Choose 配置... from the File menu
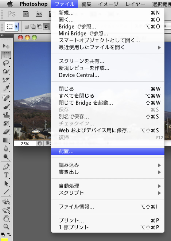Screen dimensions: 171x241 [108, 151]
